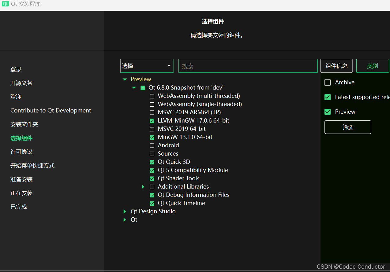Screen dimensions: 390x272
Task: Click the 搜索 search field
Action: coord(248,66)
